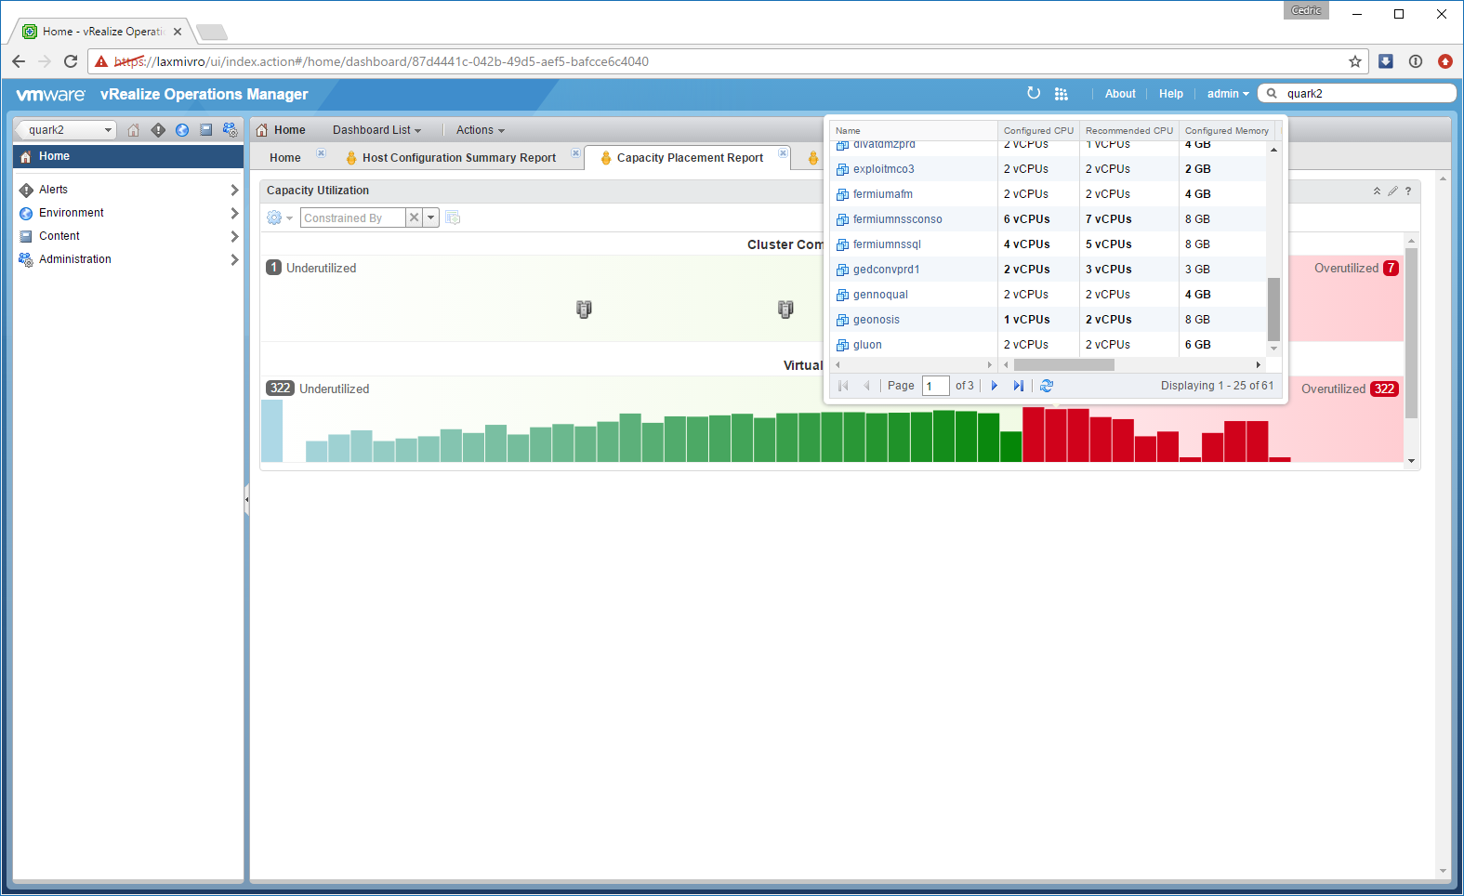
Task: Expand the Alerts navigation section
Action: tap(234, 190)
